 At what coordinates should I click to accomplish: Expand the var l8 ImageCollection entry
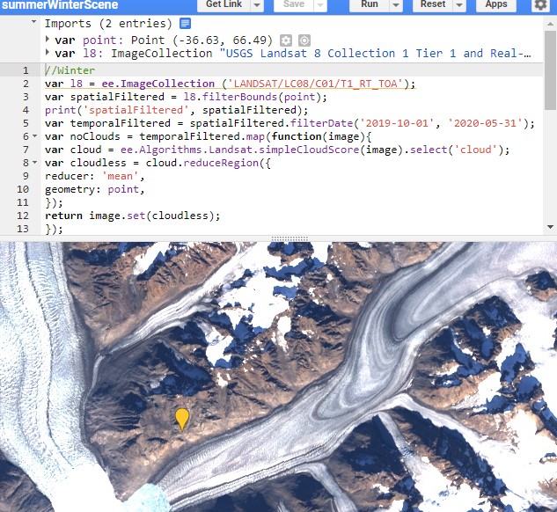[47, 54]
